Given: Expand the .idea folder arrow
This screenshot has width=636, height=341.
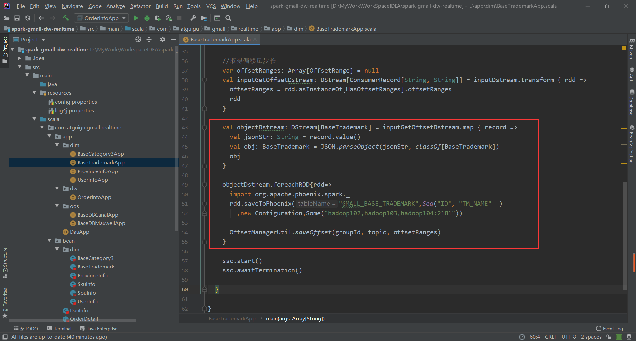Looking at the screenshot, I should [x=20, y=58].
